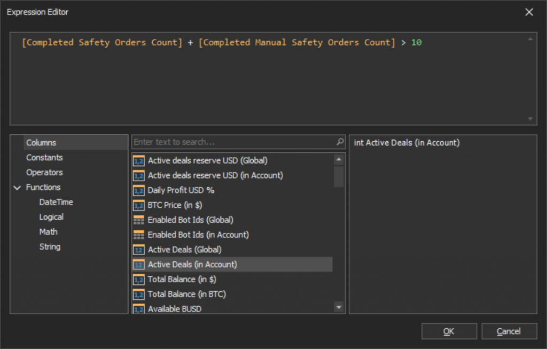
Task: Click the Enabled Bot Ids (in Account) table icon
Action: [x=138, y=235]
